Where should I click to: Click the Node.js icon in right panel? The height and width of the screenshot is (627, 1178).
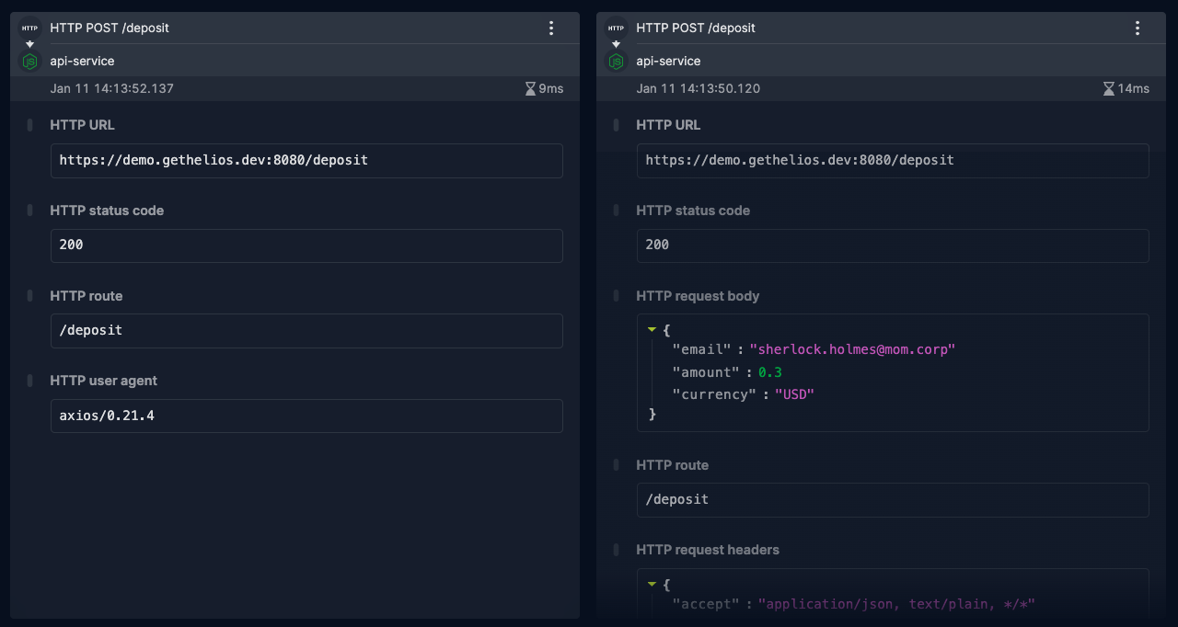pyautogui.click(x=616, y=62)
